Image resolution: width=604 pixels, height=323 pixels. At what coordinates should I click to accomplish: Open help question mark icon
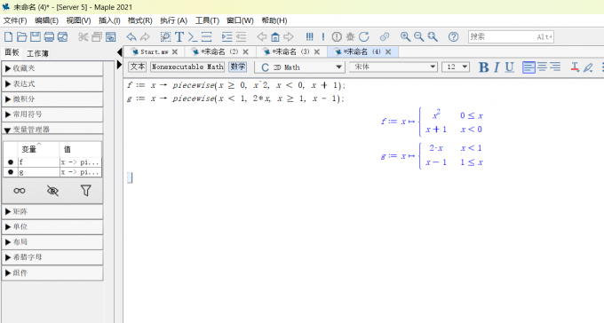(x=453, y=36)
